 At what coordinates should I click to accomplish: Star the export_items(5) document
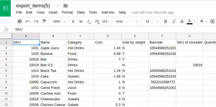[58, 6]
